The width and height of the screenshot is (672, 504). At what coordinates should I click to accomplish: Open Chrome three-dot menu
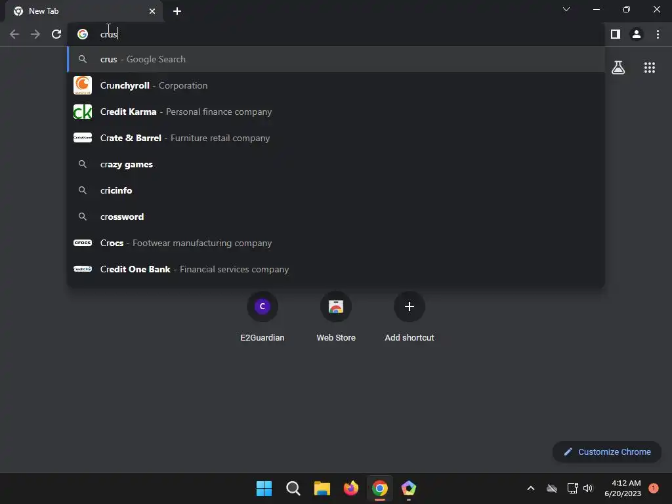(x=658, y=34)
